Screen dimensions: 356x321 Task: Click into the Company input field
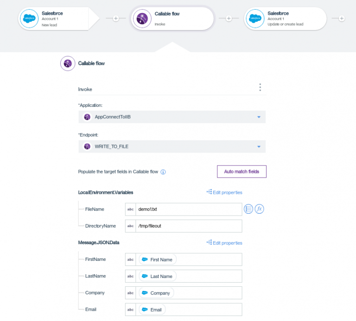[184, 293]
